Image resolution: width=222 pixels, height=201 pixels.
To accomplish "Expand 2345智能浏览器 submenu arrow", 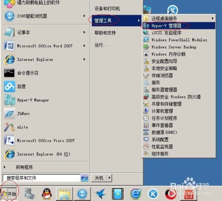I will [84, 16].
